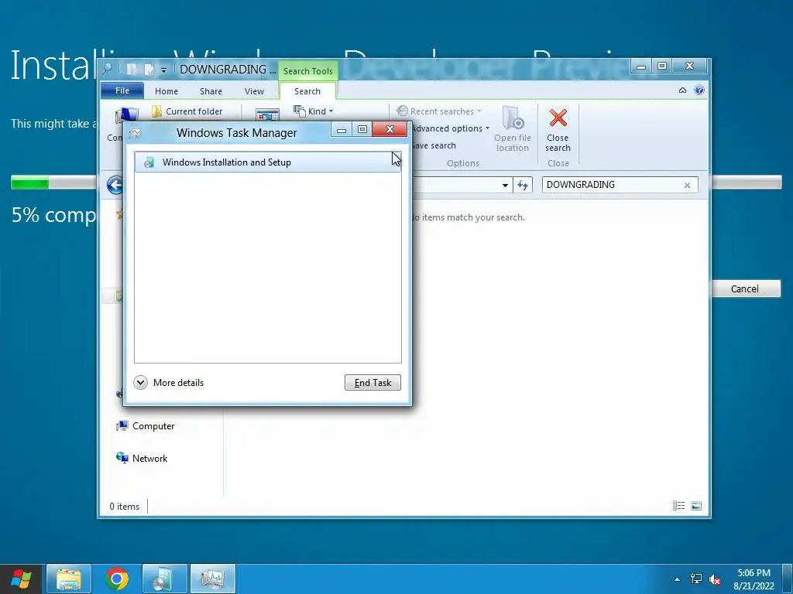Open the quick access toolbar dropdown arrow

click(163, 70)
